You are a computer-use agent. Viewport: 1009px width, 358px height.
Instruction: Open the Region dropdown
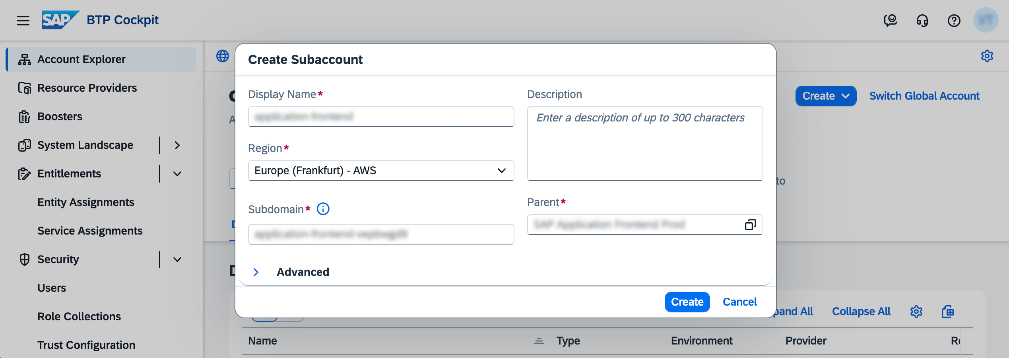381,171
